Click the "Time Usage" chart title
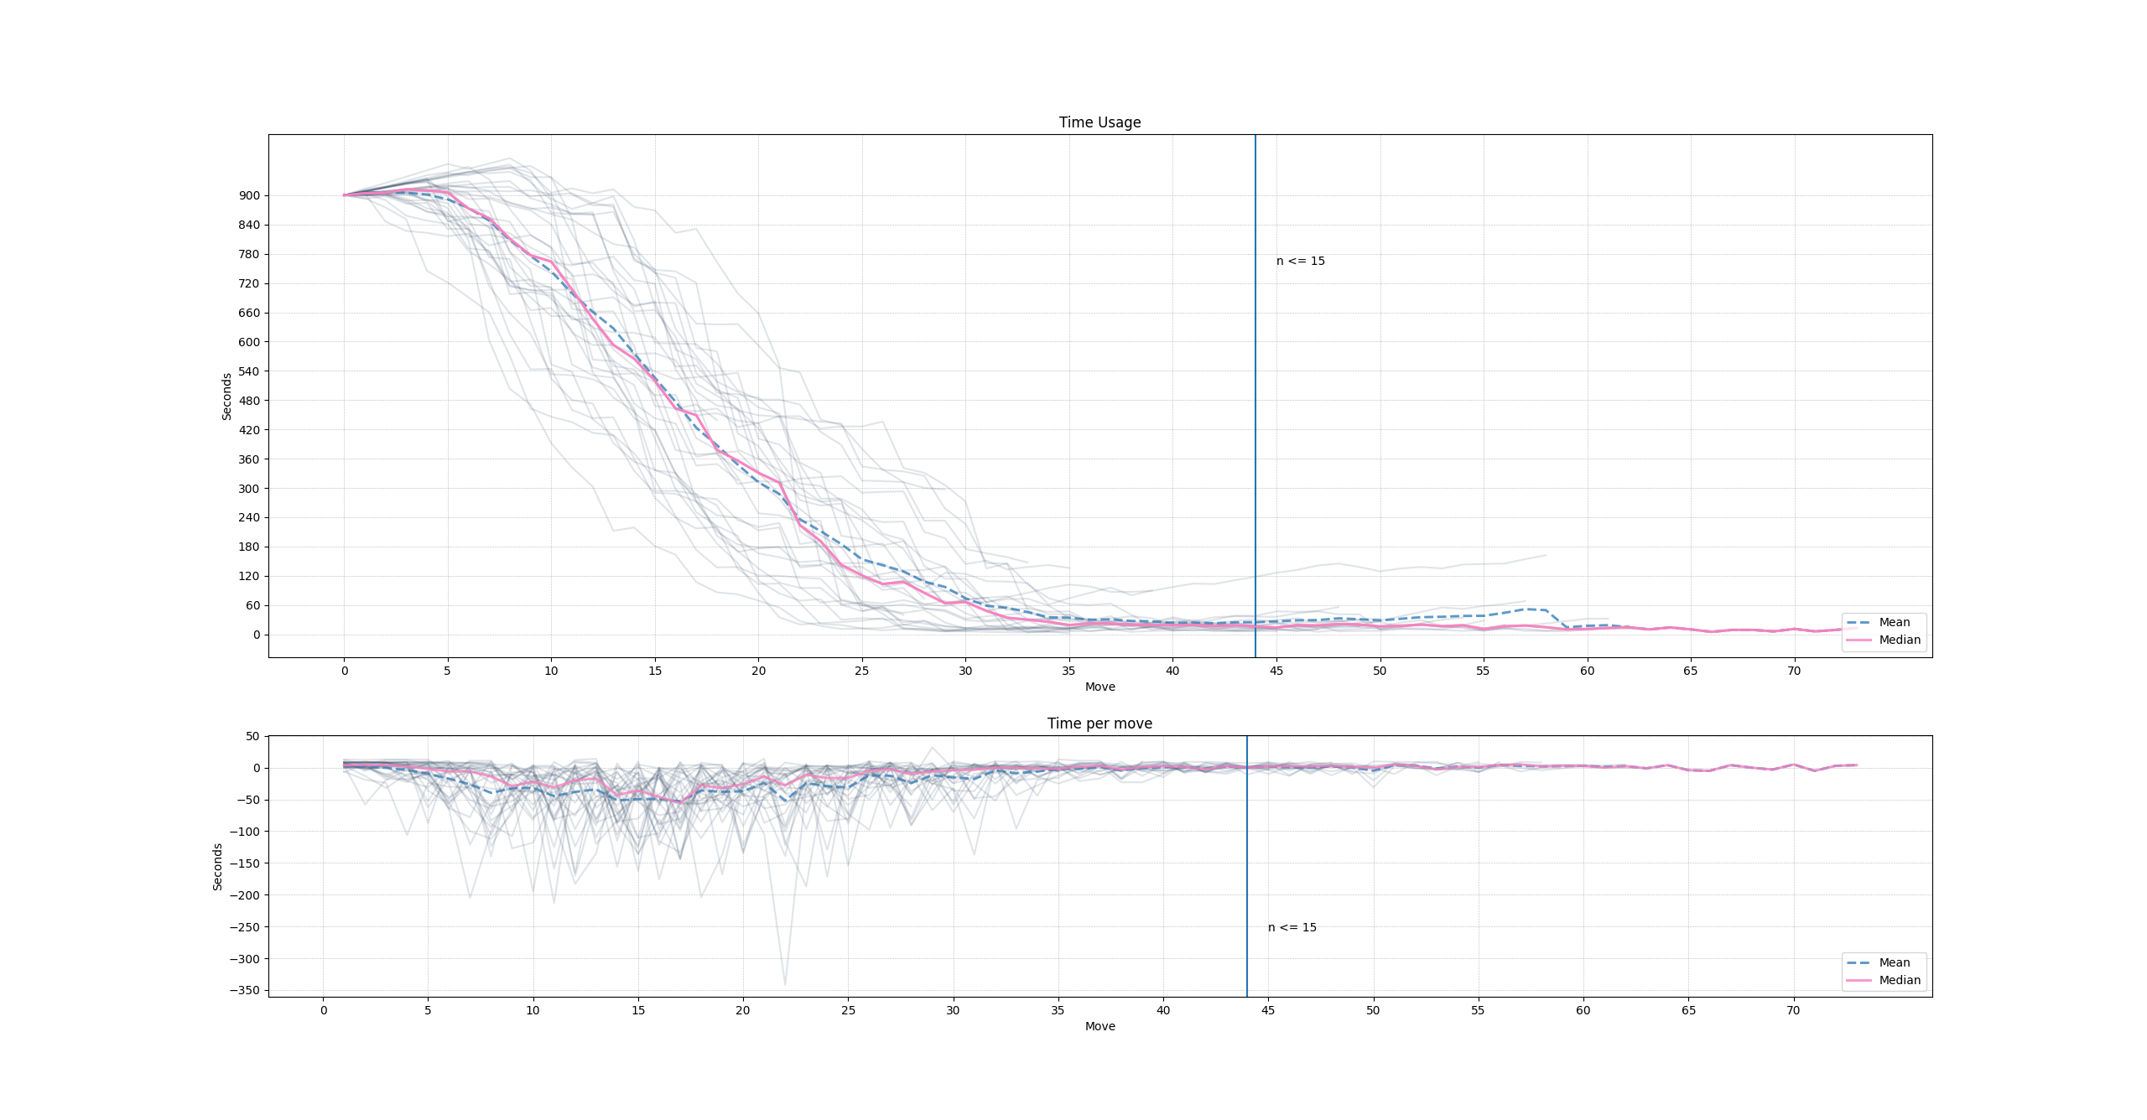 1099,122
